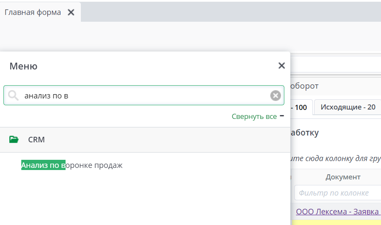Click the partially hidden 'оборот' section title
381x225 pixels.
point(304,86)
